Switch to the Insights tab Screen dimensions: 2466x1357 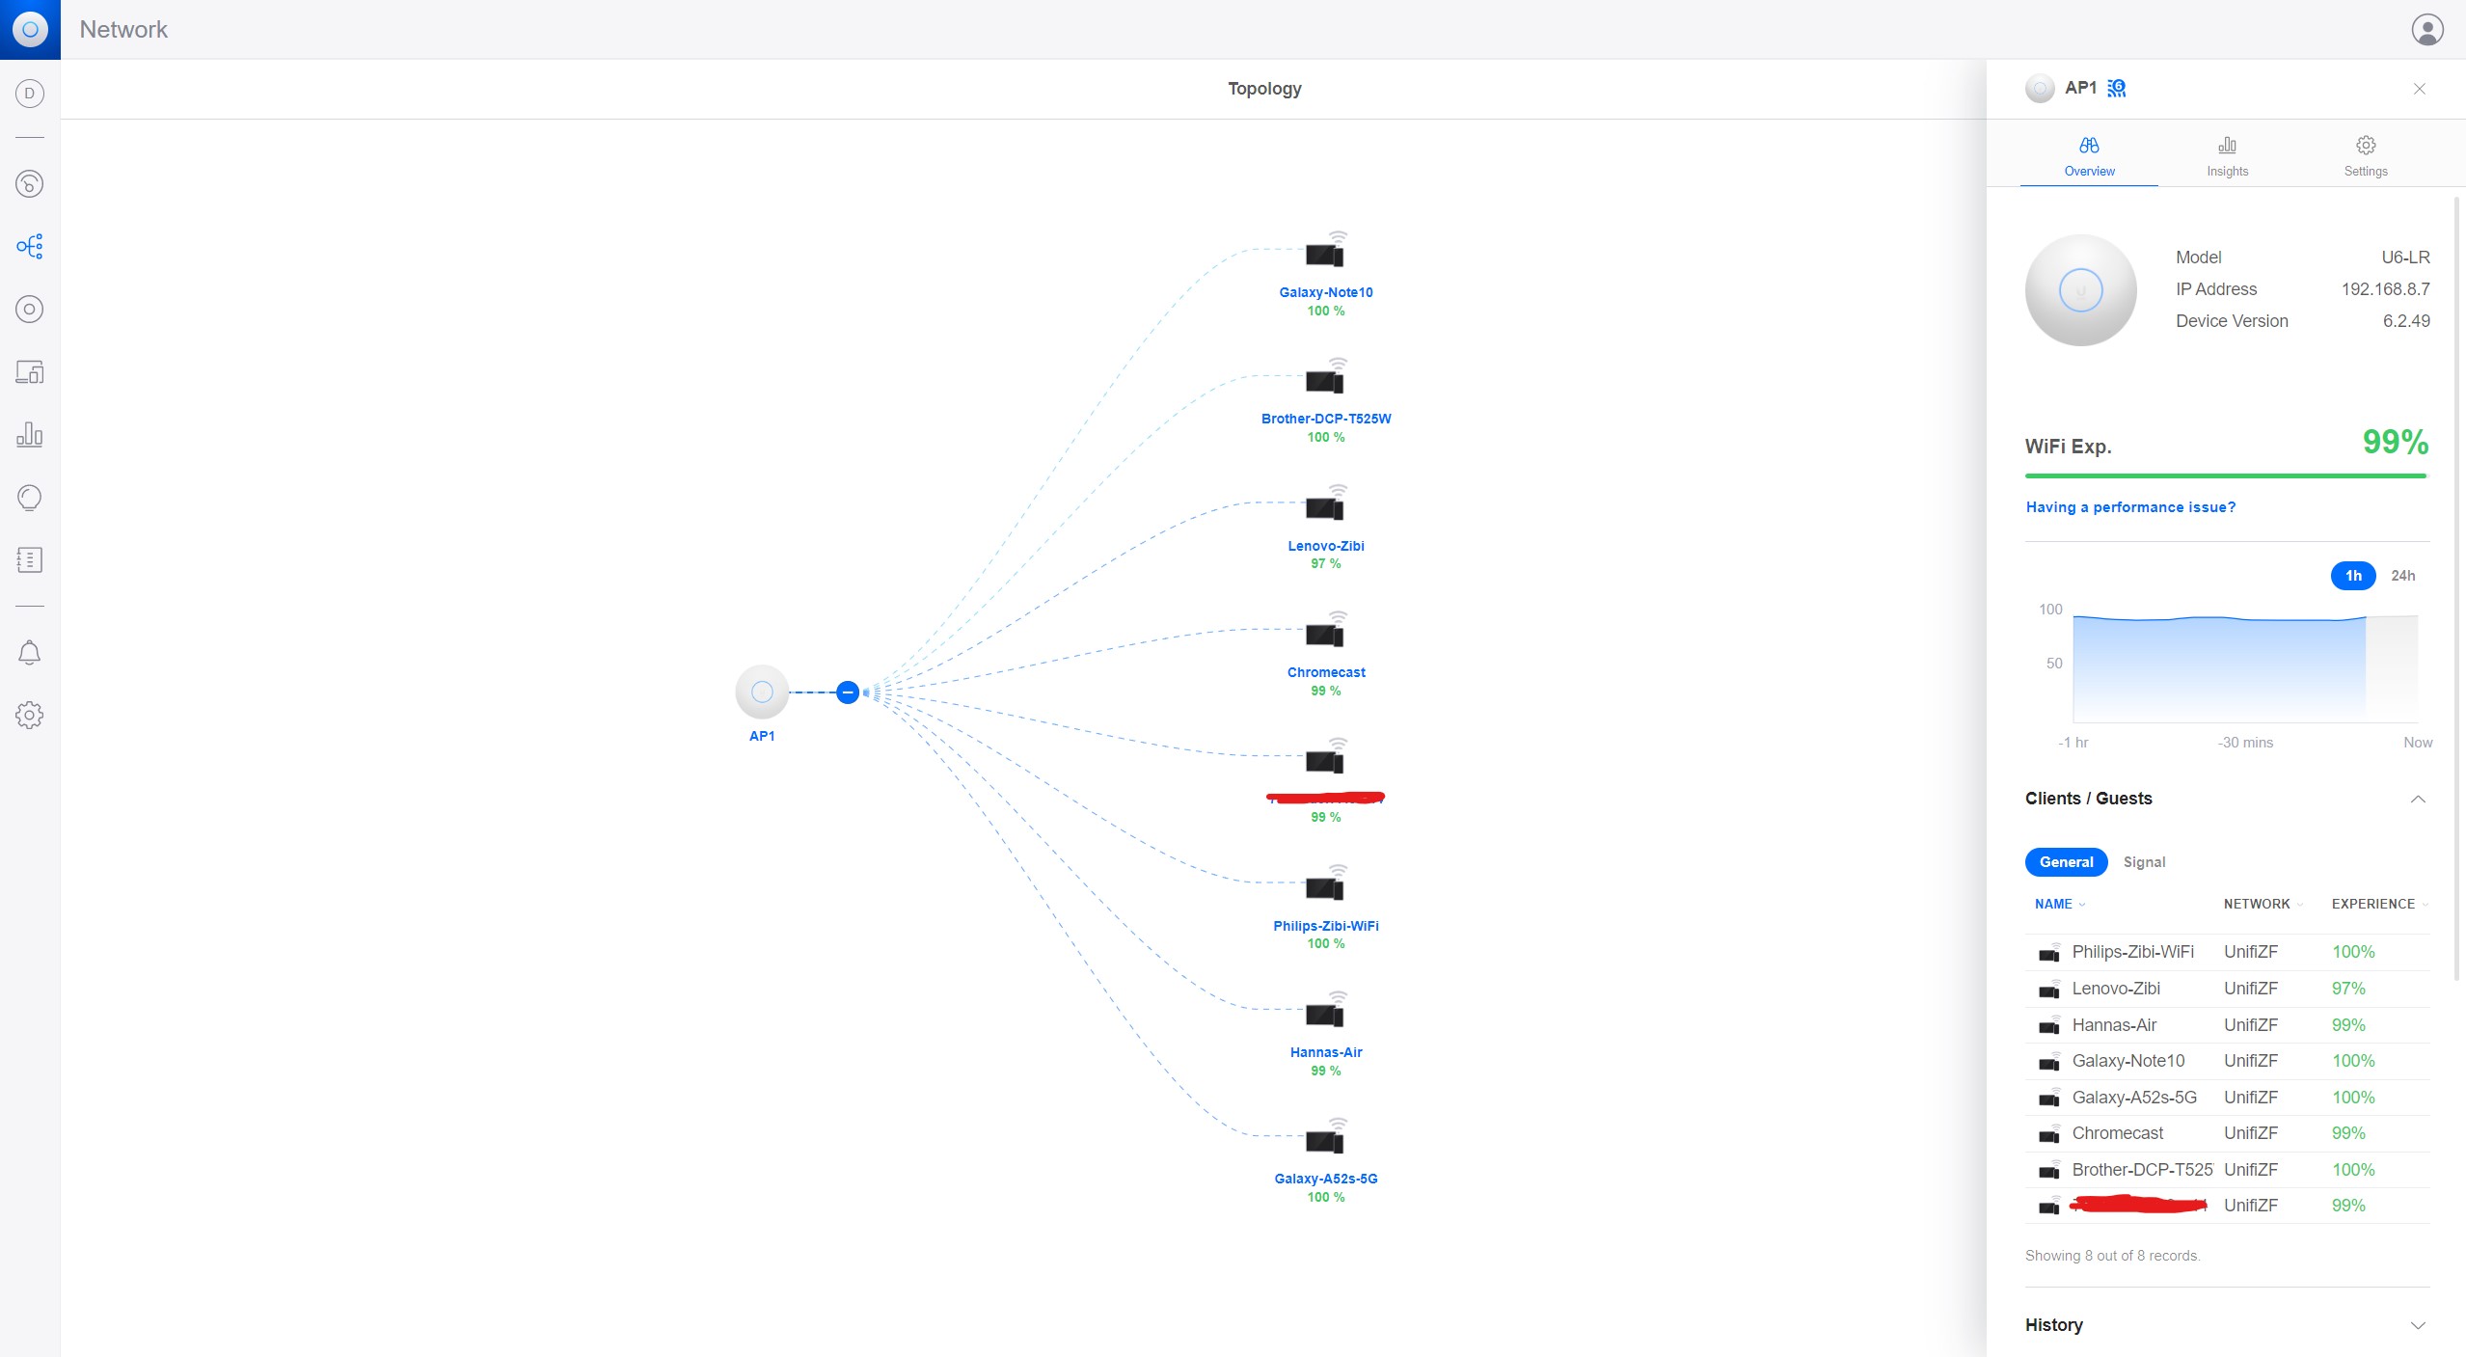(x=2227, y=155)
